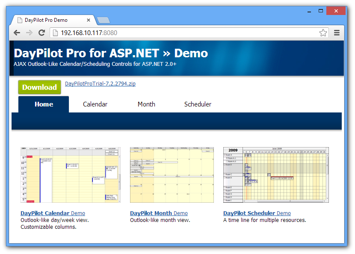The width and height of the screenshot is (355, 254).
Task: Click the page icon in address bar
Action: [55, 33]
